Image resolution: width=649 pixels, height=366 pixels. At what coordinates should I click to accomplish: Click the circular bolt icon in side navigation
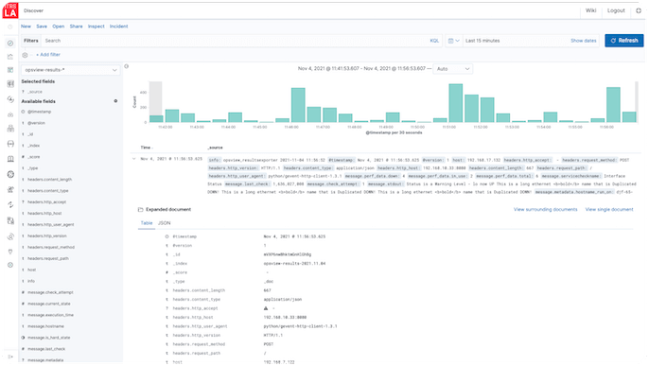[x=10, y=99]
